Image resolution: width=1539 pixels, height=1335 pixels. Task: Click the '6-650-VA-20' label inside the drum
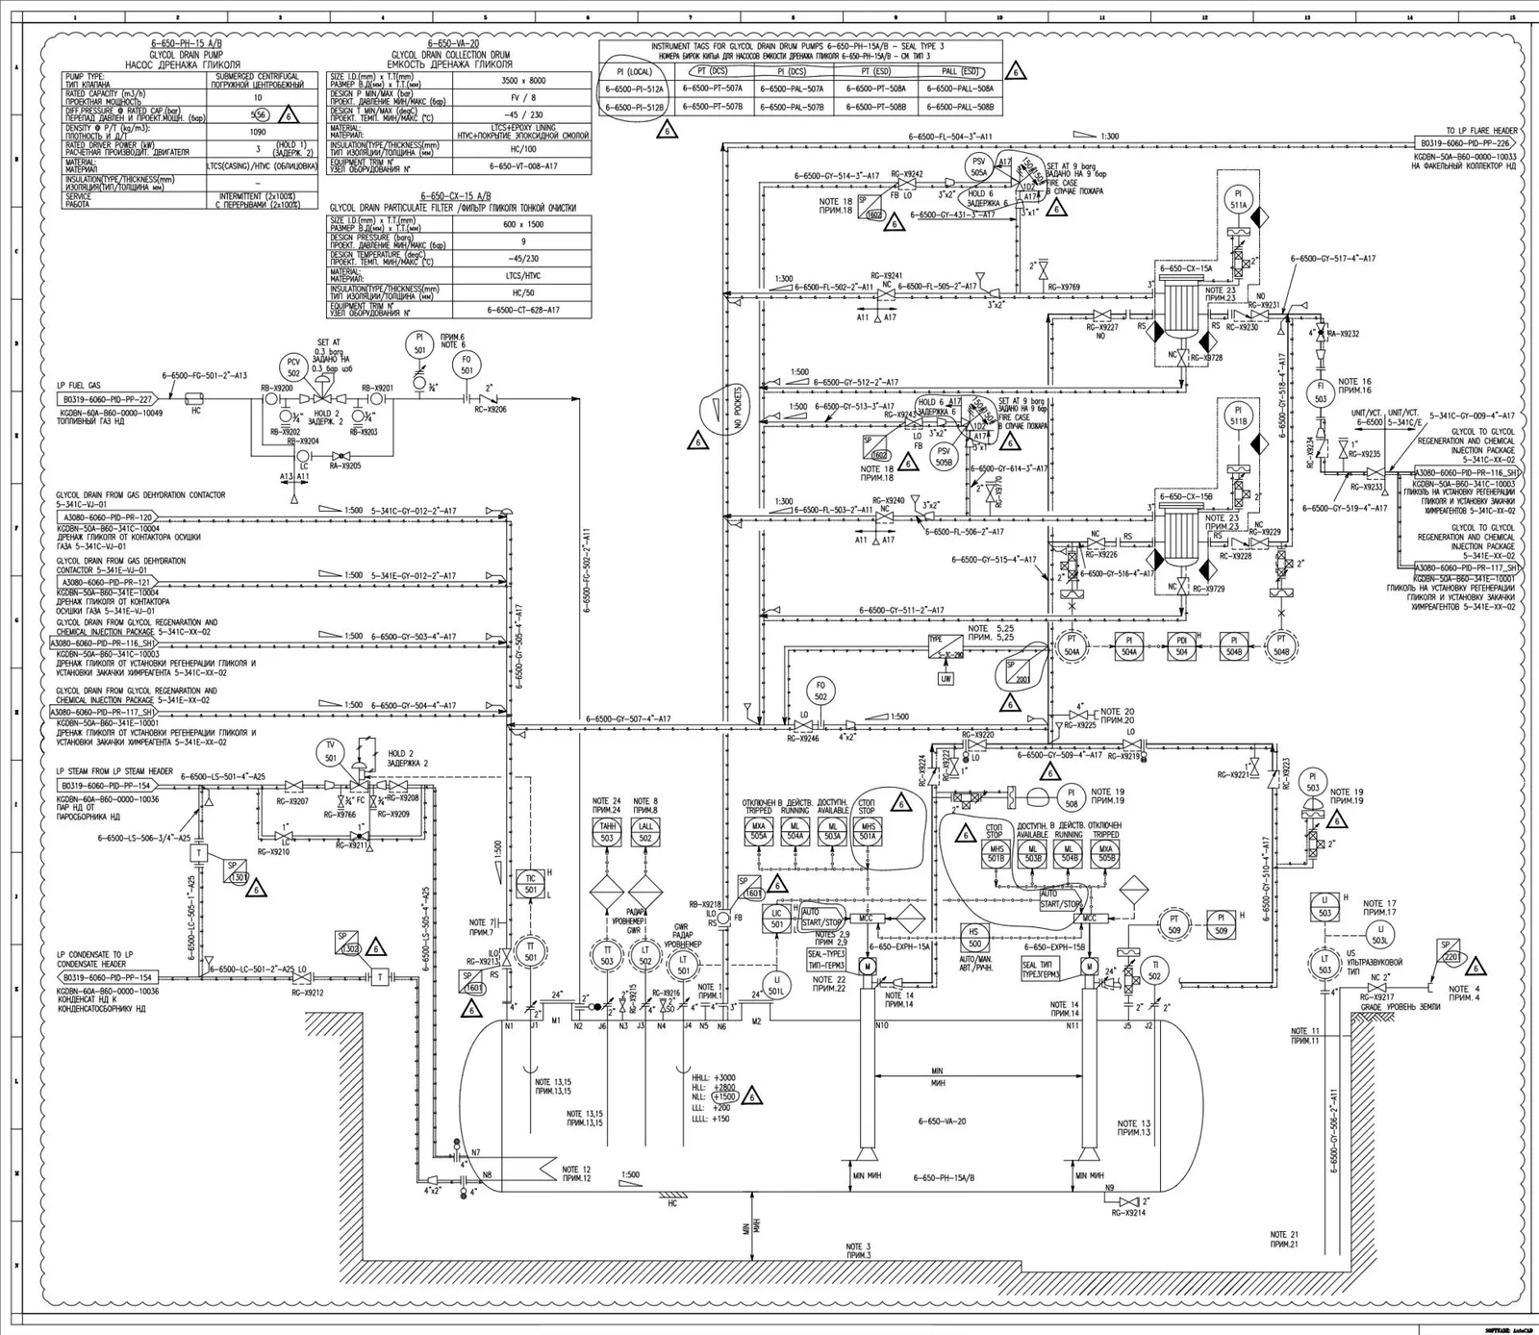[942, 1121]
